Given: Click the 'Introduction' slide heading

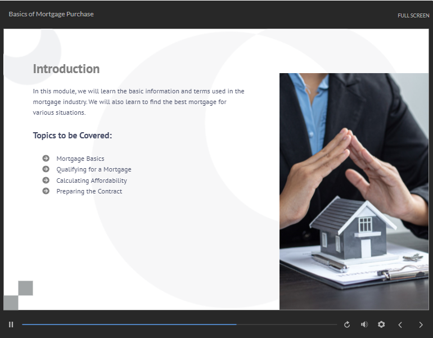Looking at the screenshot, I should [x=66, y=69].
